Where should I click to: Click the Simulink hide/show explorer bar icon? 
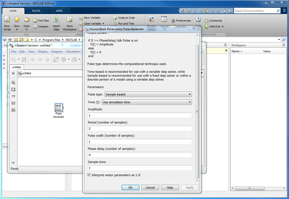click(13, 73)
